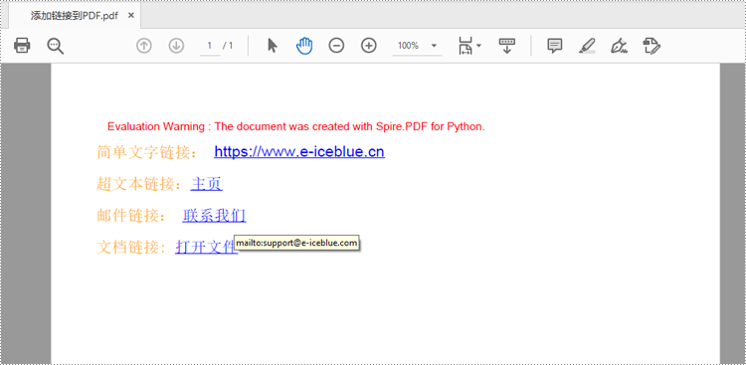Go to previous page with up arrow
The width and height of the screenshot is (746, 365).
(143, 46)
